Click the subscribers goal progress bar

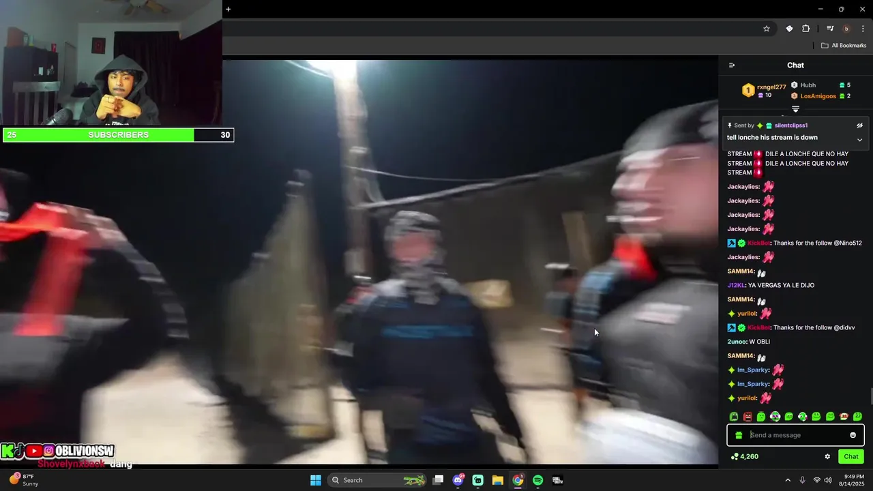coord(118,135)
